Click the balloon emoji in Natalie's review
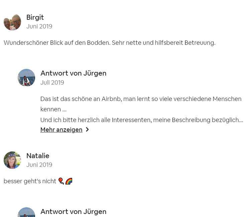Viewport: 251px width, 217px height. point(61,181)
